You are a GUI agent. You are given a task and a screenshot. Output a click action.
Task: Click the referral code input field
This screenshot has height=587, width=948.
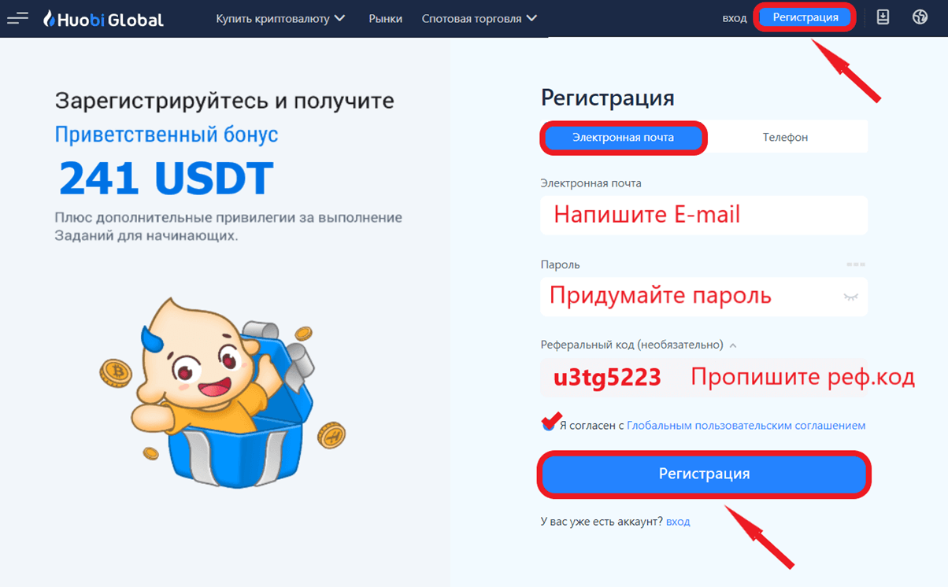pos(704,378)
